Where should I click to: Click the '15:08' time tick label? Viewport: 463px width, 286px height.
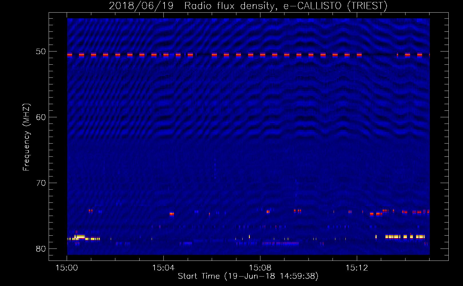(x=260, y=268)
